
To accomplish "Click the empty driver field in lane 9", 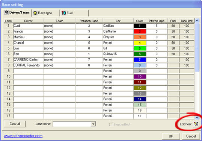I will coord(29,71).
